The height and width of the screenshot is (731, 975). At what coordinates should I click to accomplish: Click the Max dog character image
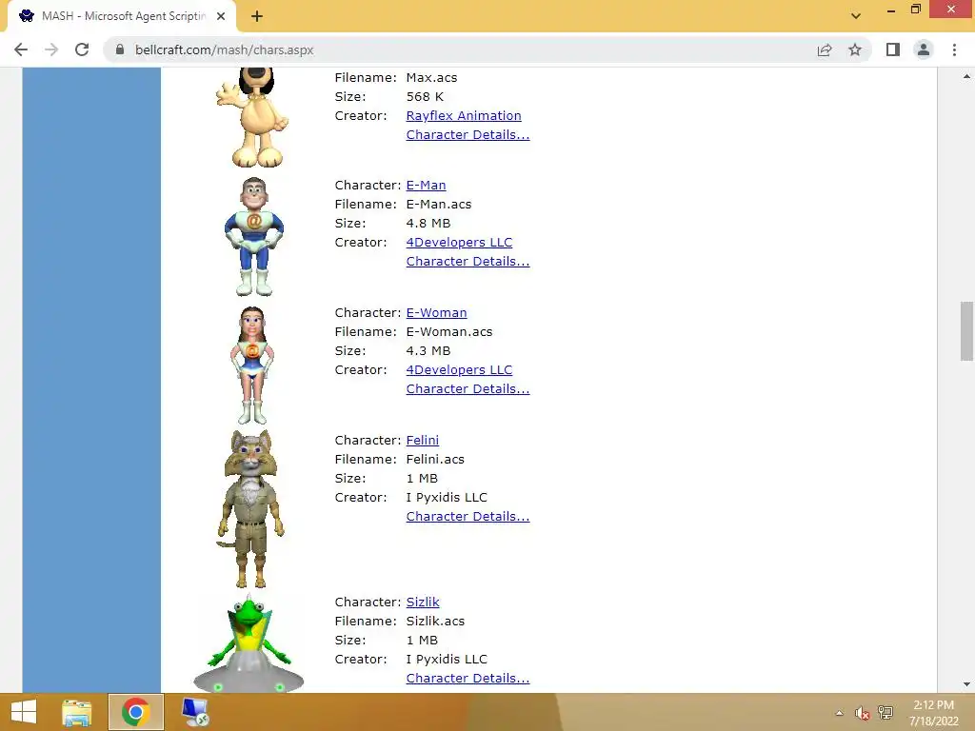pyautogui.click(x=252, y=117)
